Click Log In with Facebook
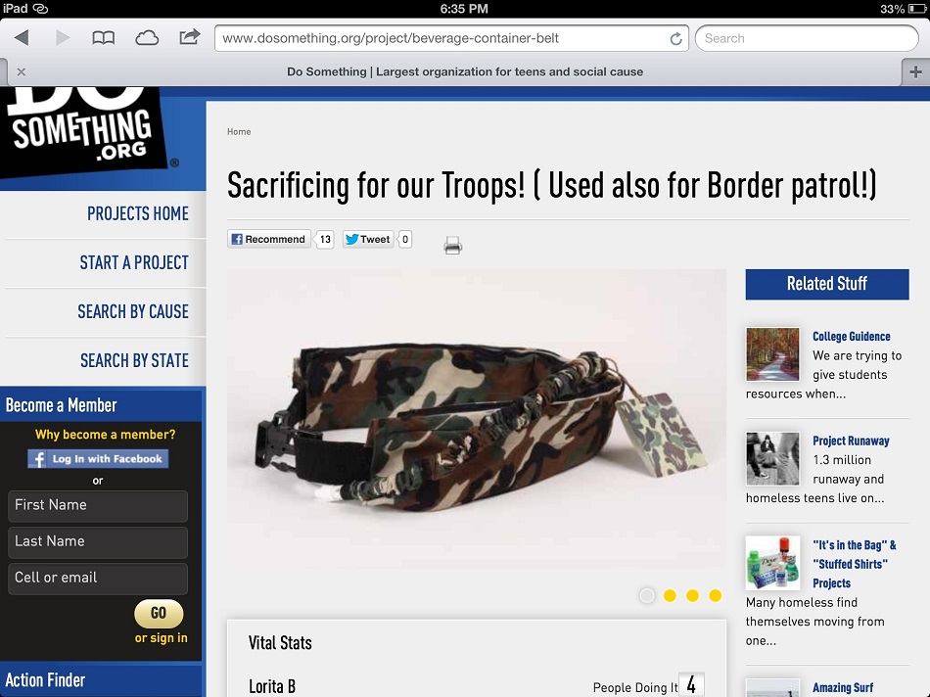930x697 pixels. 98,458
